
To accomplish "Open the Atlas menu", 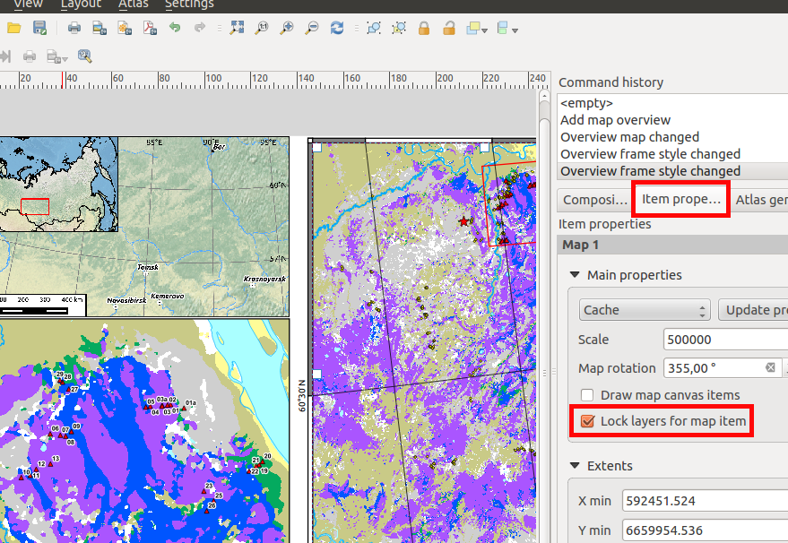I will [x=134, y=4].
